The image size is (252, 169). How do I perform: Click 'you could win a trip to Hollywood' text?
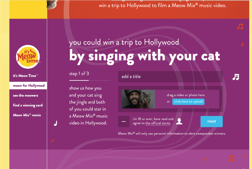(x=124, y=42)
